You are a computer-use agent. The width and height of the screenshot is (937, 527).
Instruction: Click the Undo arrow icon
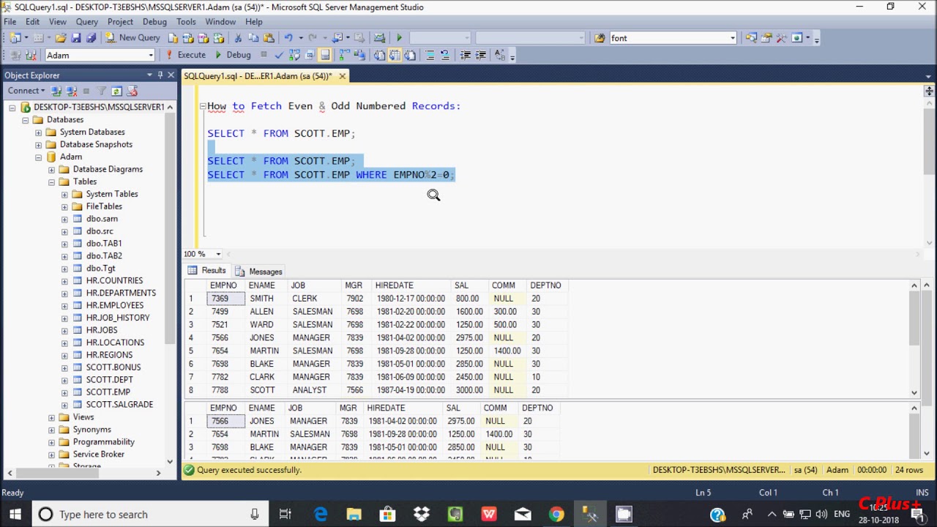pyautogui.click(x=288, y=38)
